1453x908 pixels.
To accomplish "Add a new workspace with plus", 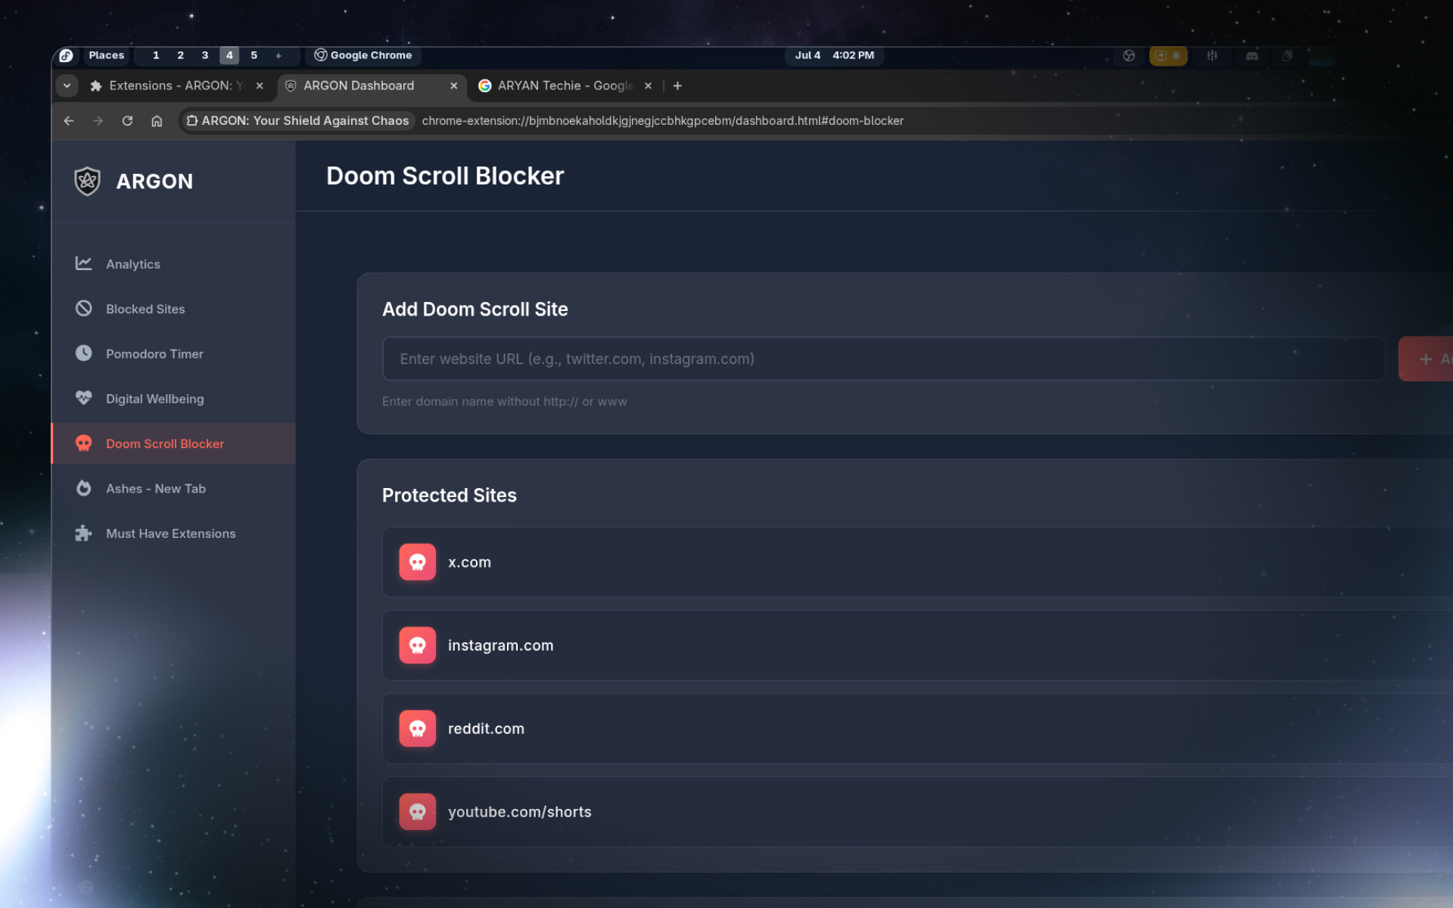I will (x=278, y=55).
